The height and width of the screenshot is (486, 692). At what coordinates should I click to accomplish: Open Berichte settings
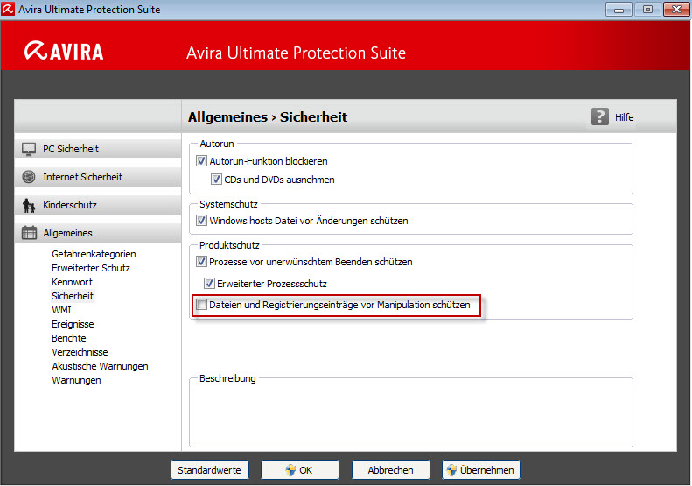pyautogui.click(x=69, y=338)
